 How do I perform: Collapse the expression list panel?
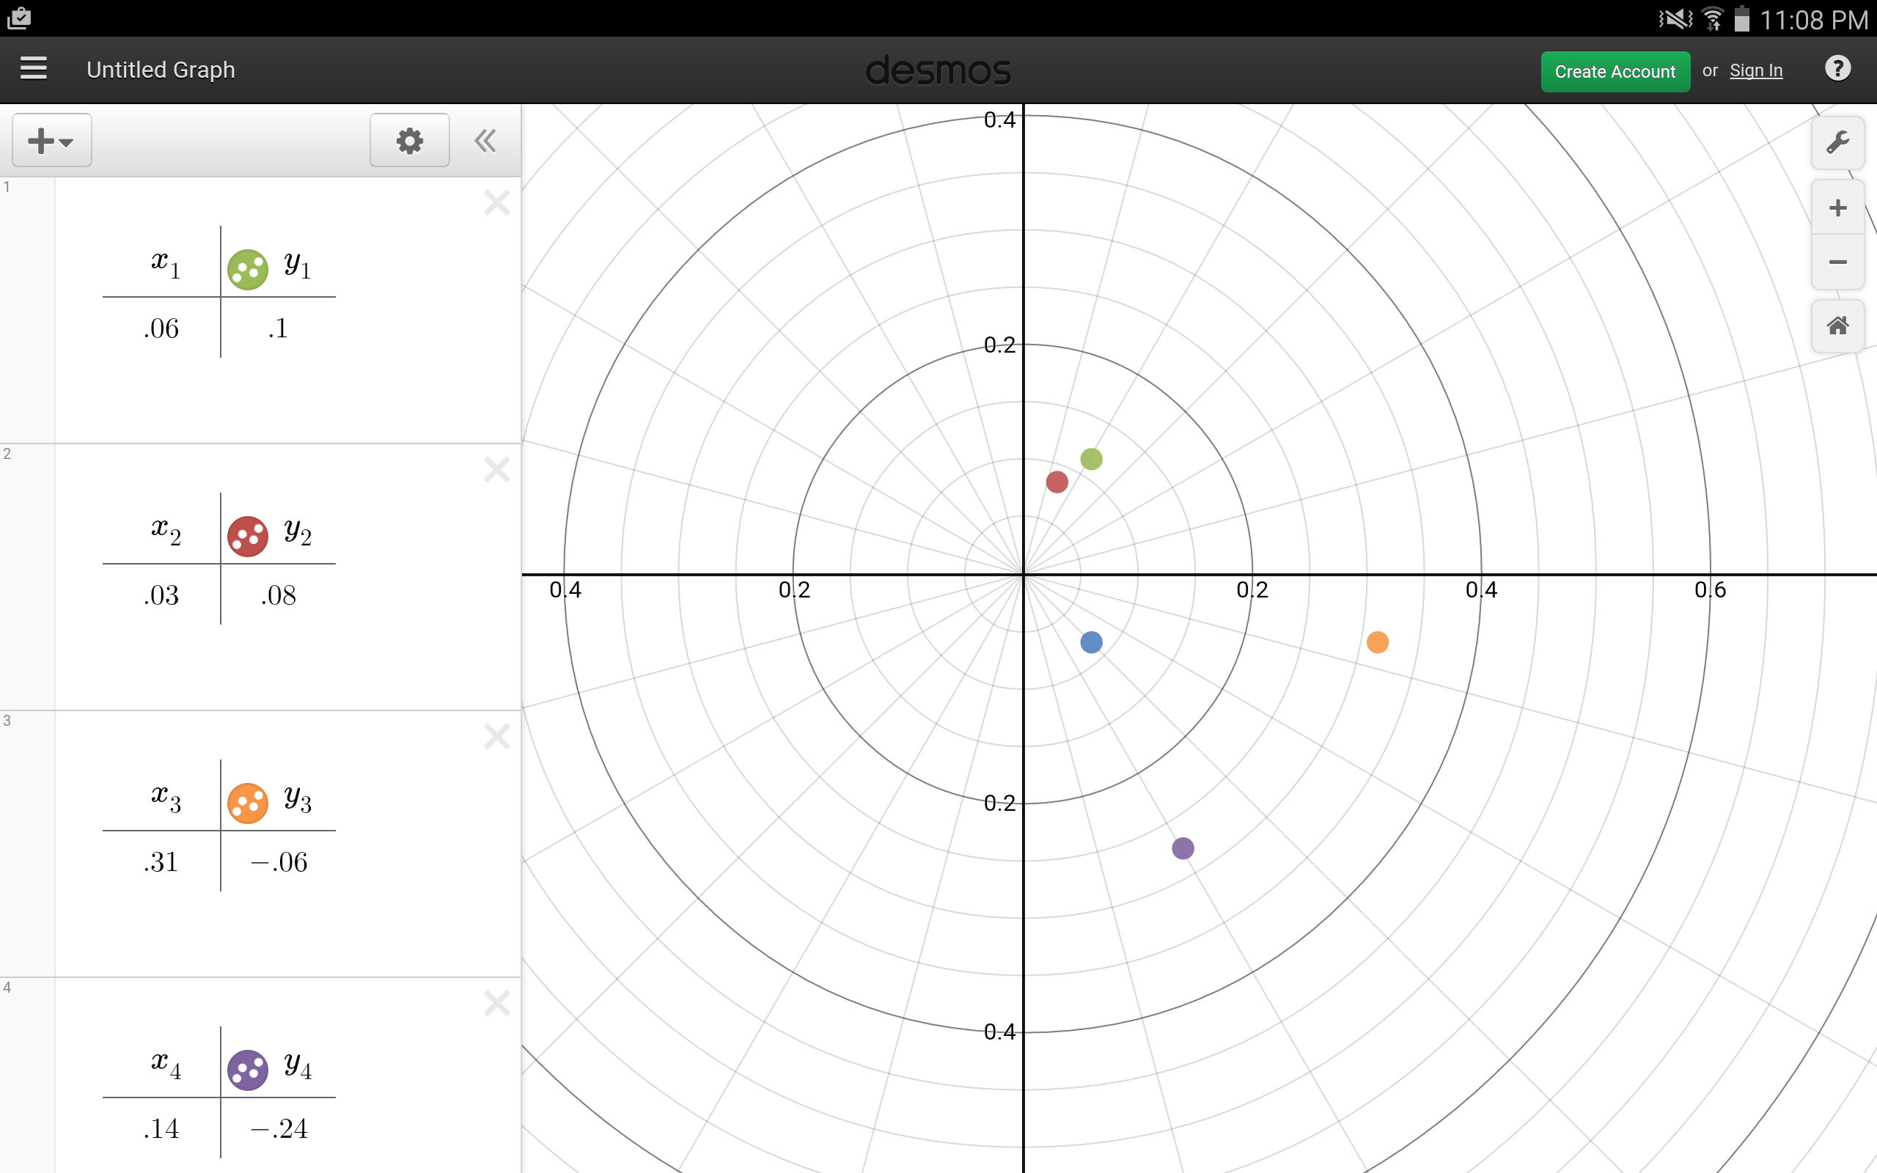pyautogui.click(x=485, y=141)
